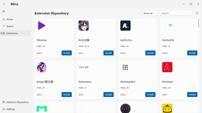Screen dimensions: 202x113
Task: Install the Animeazu extension
Action: [x=108, y=94]
